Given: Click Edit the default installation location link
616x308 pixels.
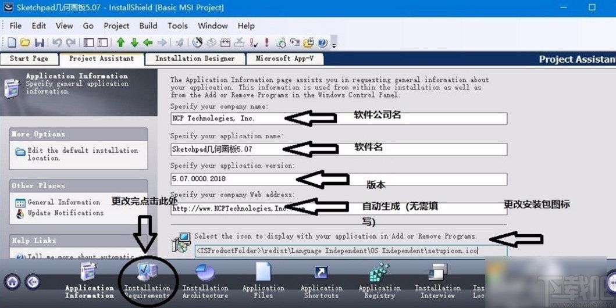Looking at the screenshot, I should click(83, 154).
